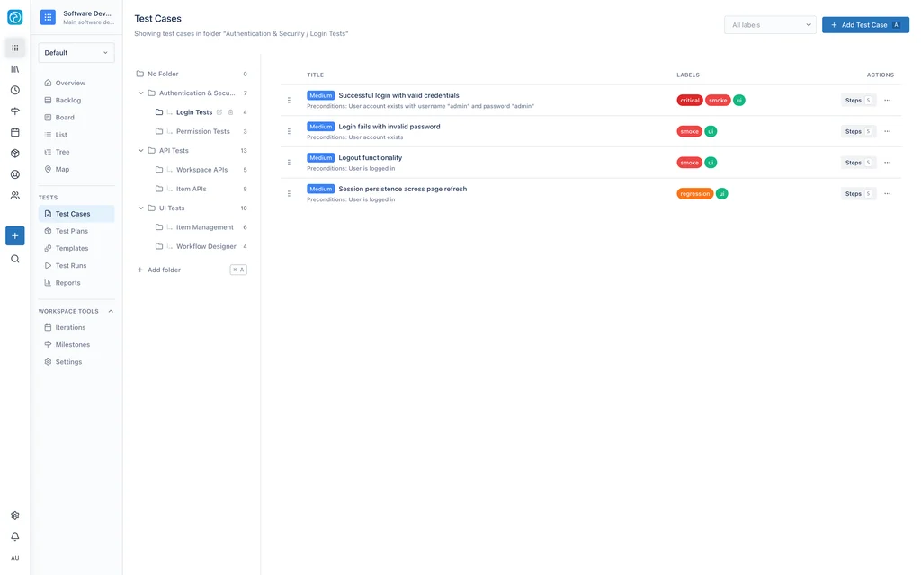Open the AU user avatar
921x575 pixels.
click(14, 558)
